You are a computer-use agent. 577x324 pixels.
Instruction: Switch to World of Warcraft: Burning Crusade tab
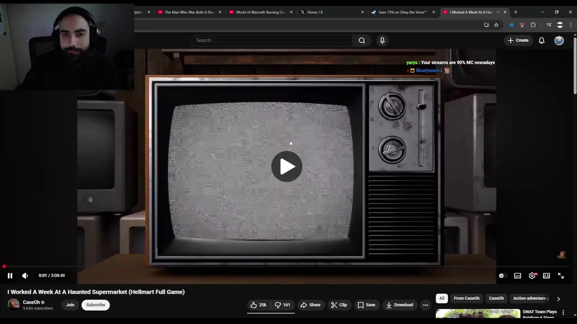point(261,12)
